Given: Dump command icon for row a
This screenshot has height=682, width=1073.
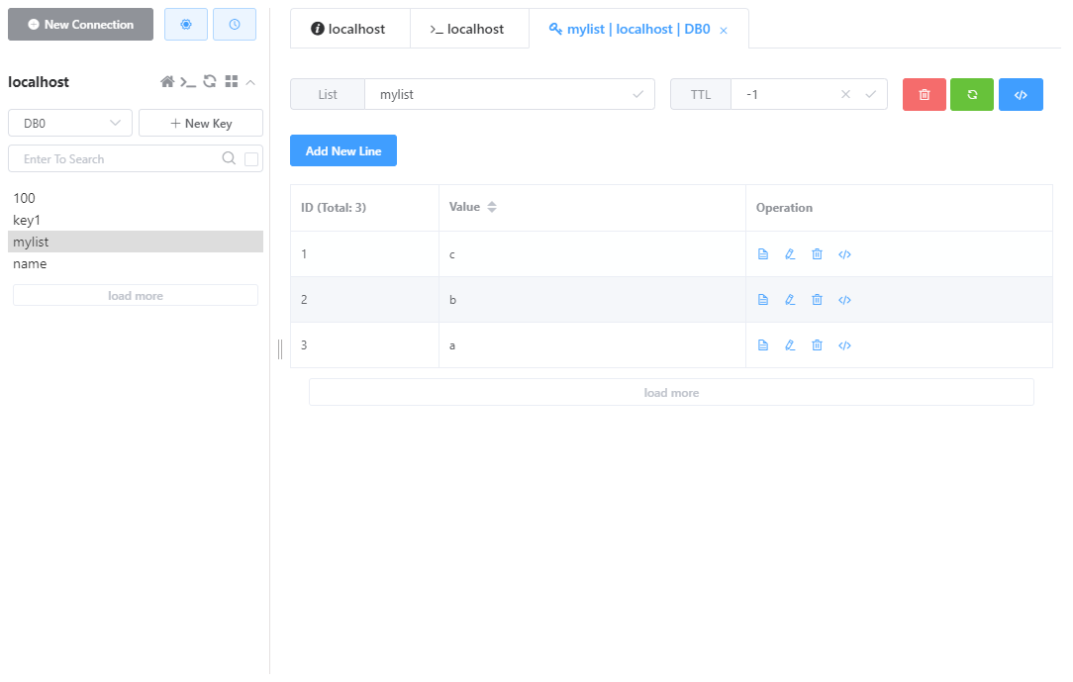Looking at the screenshot, I should click(x=844, y=345).
